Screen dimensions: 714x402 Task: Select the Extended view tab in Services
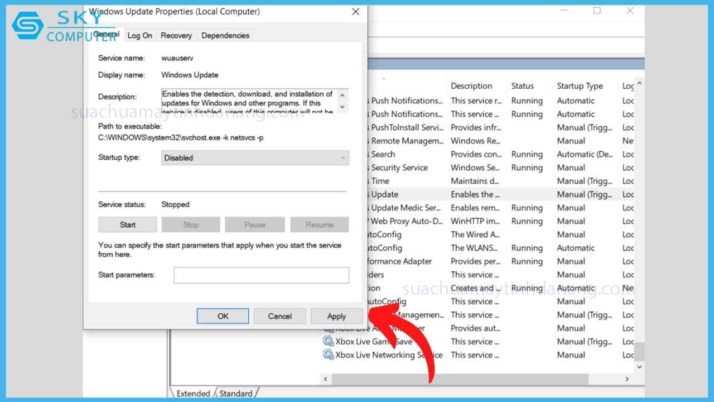[193, 394]
